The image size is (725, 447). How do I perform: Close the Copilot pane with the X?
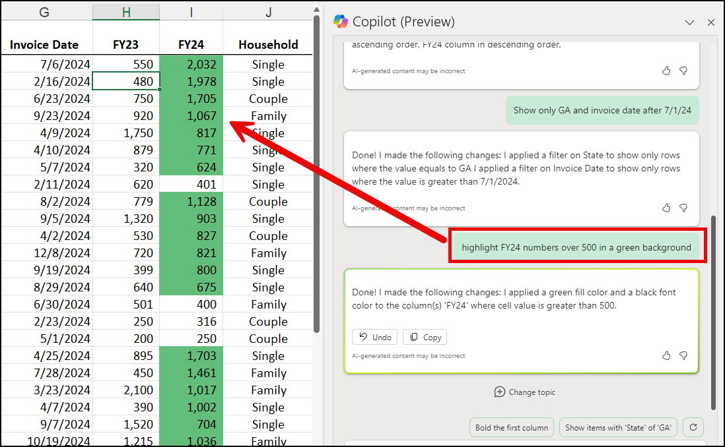[710, 22]
